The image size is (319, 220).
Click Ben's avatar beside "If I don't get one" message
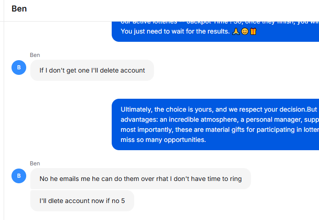coord(19,68)
